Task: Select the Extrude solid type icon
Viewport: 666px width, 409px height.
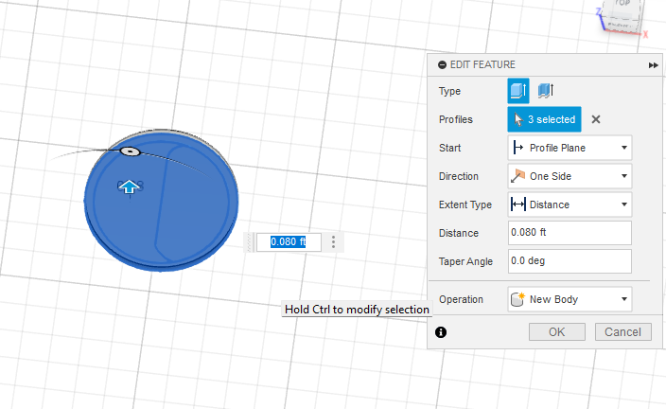Action: 518,91
